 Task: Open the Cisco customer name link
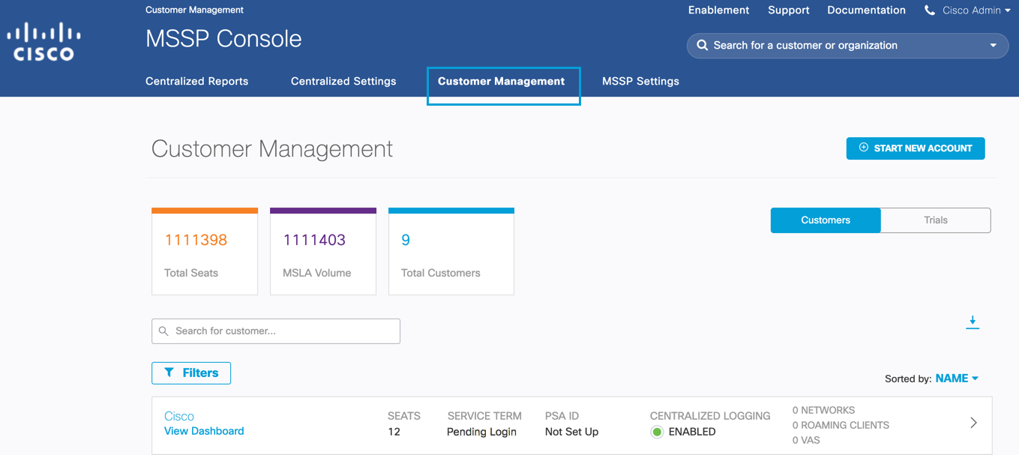179,416
